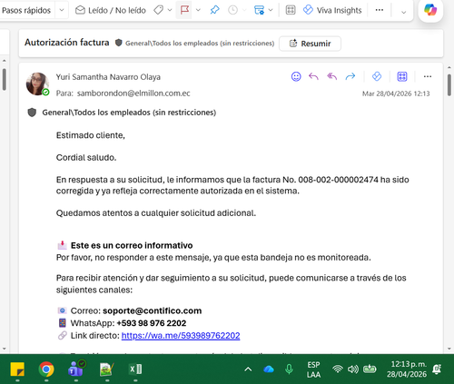Open Google Chrome from the taskbar
454x384 pixels.
pyautogui.click(x=46, y=369)
